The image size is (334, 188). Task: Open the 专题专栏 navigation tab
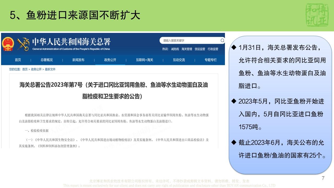pyautogui.click(x=211, y=60)
